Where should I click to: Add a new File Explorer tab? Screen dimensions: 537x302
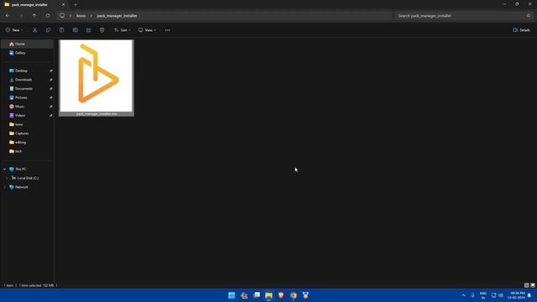point(76,5)
